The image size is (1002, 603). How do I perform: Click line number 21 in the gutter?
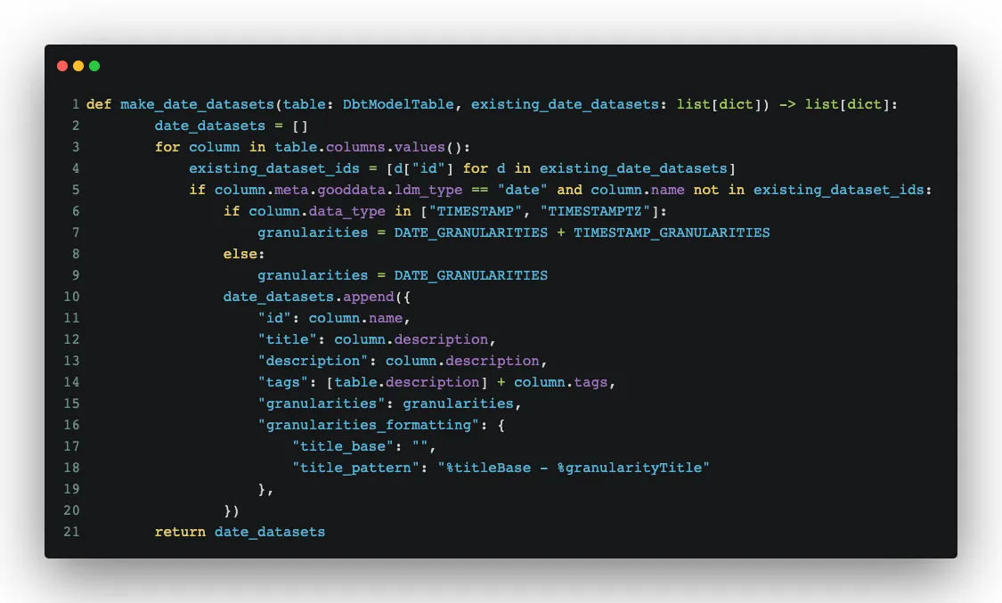point(72,532)
